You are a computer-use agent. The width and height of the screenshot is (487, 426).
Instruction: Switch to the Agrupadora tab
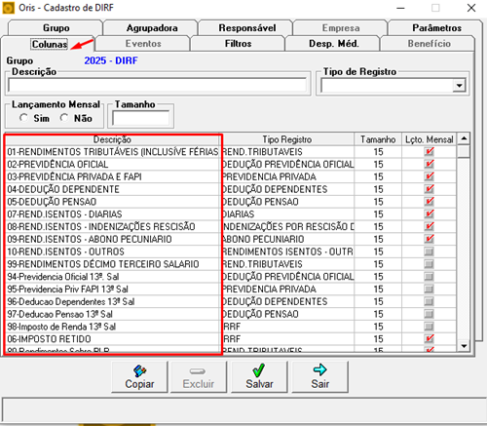point(152,28)
